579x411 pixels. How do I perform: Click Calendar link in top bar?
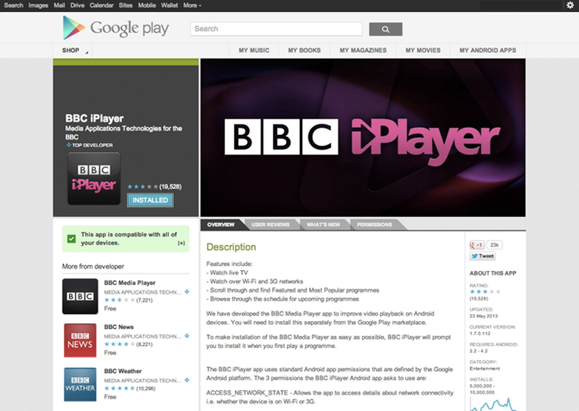101,5
